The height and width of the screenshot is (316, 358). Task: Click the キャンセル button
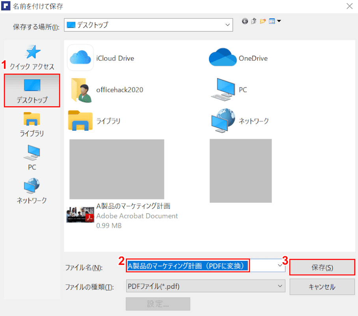322,287
